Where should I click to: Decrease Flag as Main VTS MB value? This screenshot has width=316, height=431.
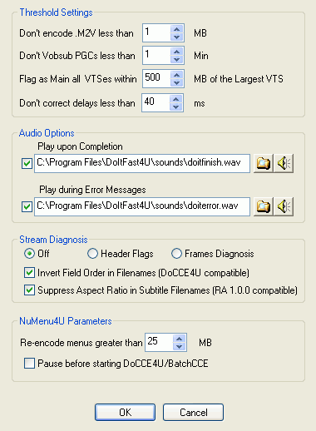pos(176,82)
